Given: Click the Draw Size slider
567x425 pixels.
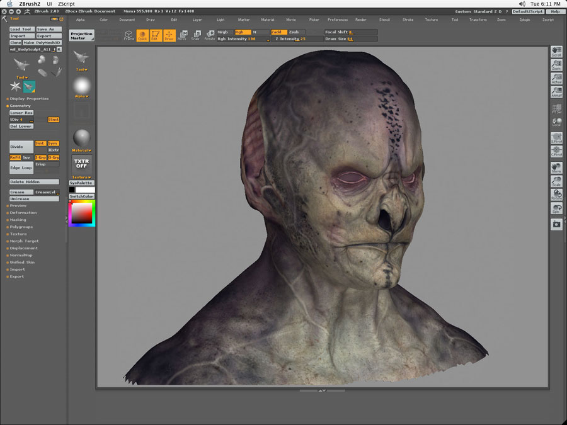Looking at the screenshot, I should click(351, 39).
